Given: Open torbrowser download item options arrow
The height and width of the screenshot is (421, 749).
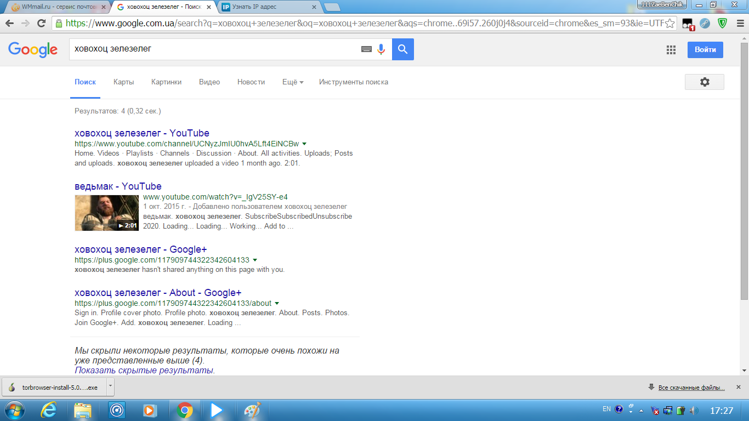Looking at the screenshot, I should pos(110,386).
